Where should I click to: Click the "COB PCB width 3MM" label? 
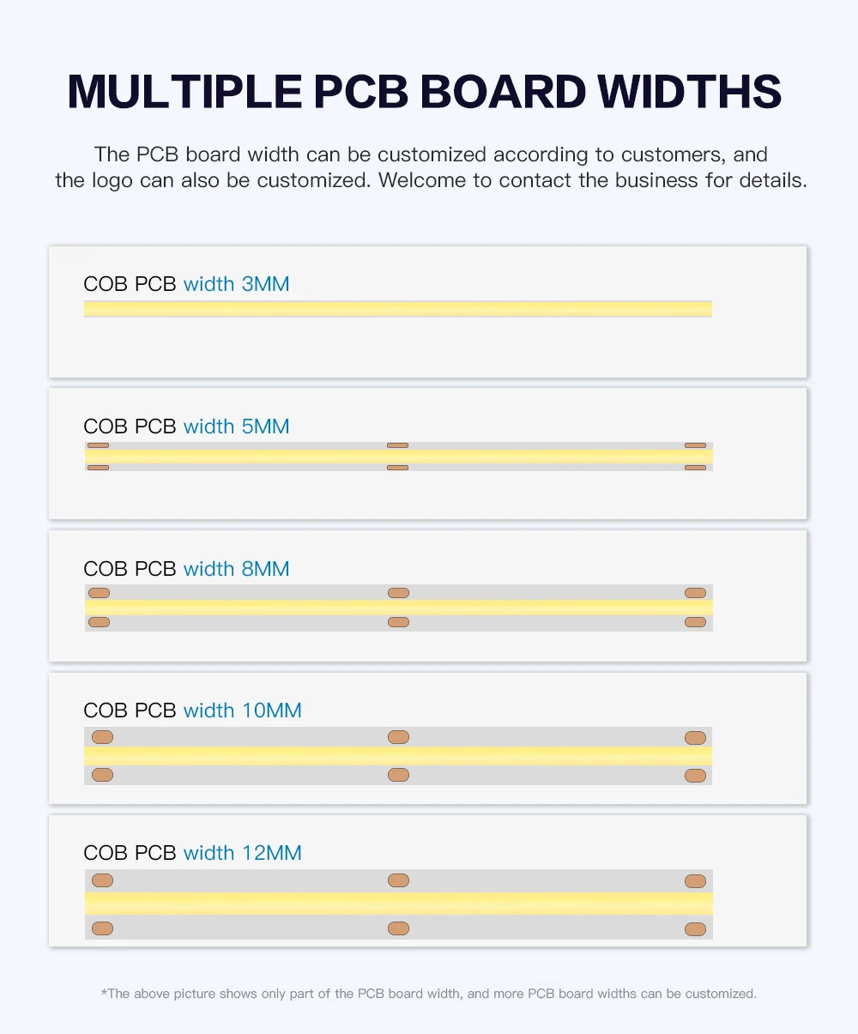coord(186,284)
